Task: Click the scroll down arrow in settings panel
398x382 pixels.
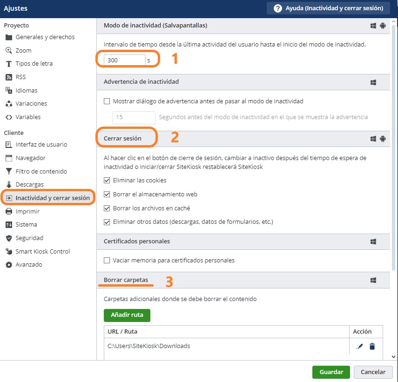Action: click(x=394, y=356)
